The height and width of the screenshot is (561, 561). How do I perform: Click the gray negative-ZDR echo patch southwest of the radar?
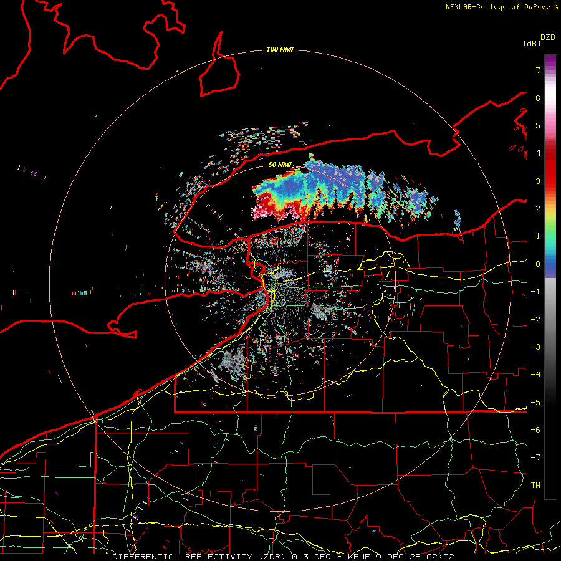click(233, 361)
